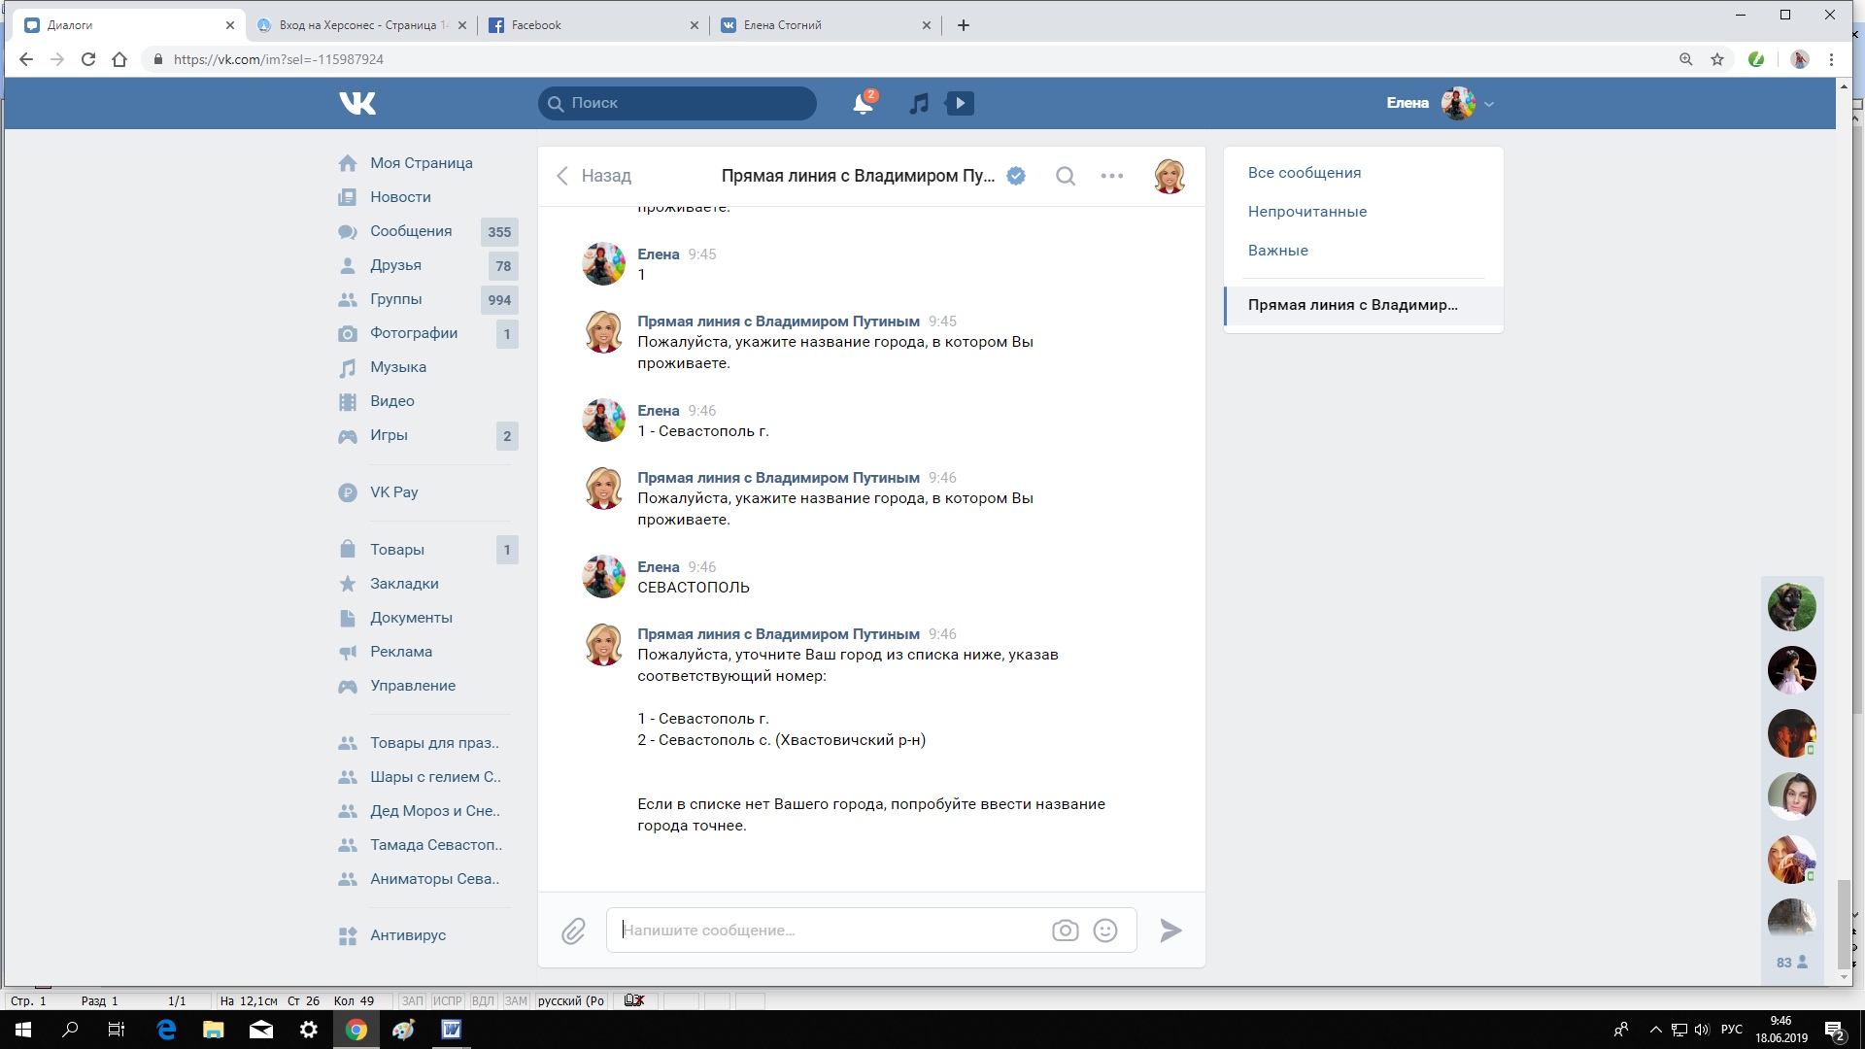Expand the Елена profile dropdown arrow
Viewport: 1865px width, 1049px height.
tap(1489, 104)
